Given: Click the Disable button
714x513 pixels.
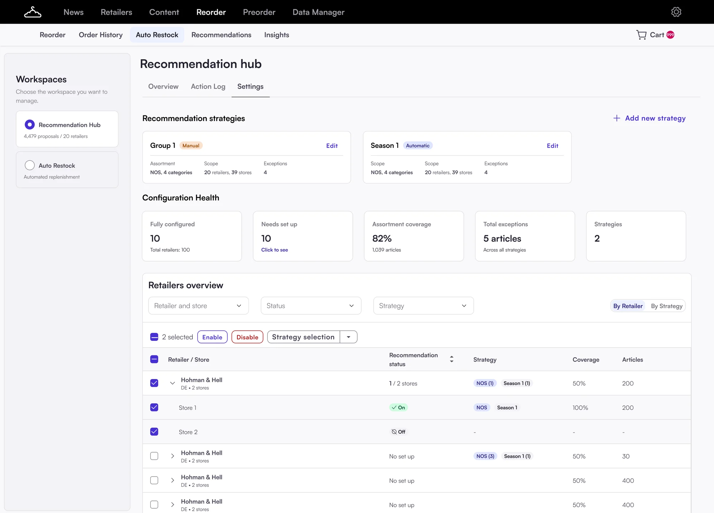Looking at the screenshot, I should [247, 337].
